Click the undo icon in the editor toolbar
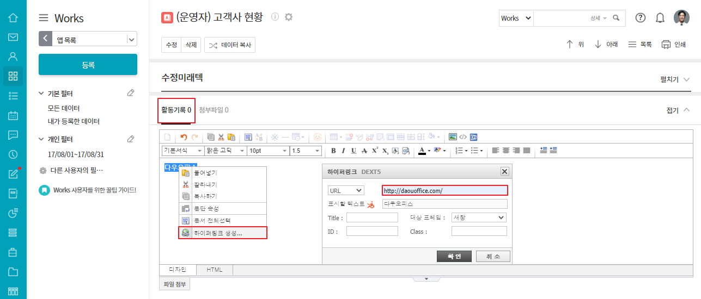This screenshot has width=701, height=299. click(184, 137)
